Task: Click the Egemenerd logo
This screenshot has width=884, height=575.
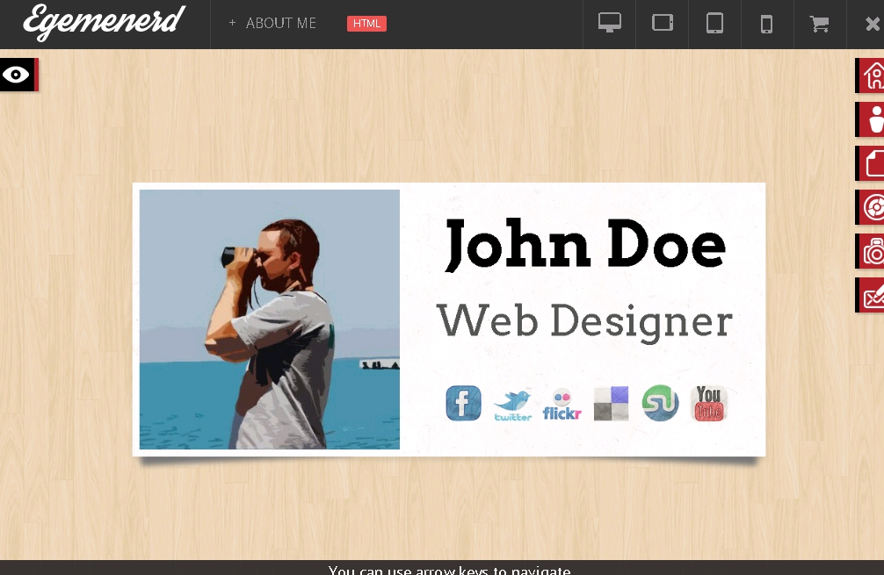Action: click(x=105, y=23)
